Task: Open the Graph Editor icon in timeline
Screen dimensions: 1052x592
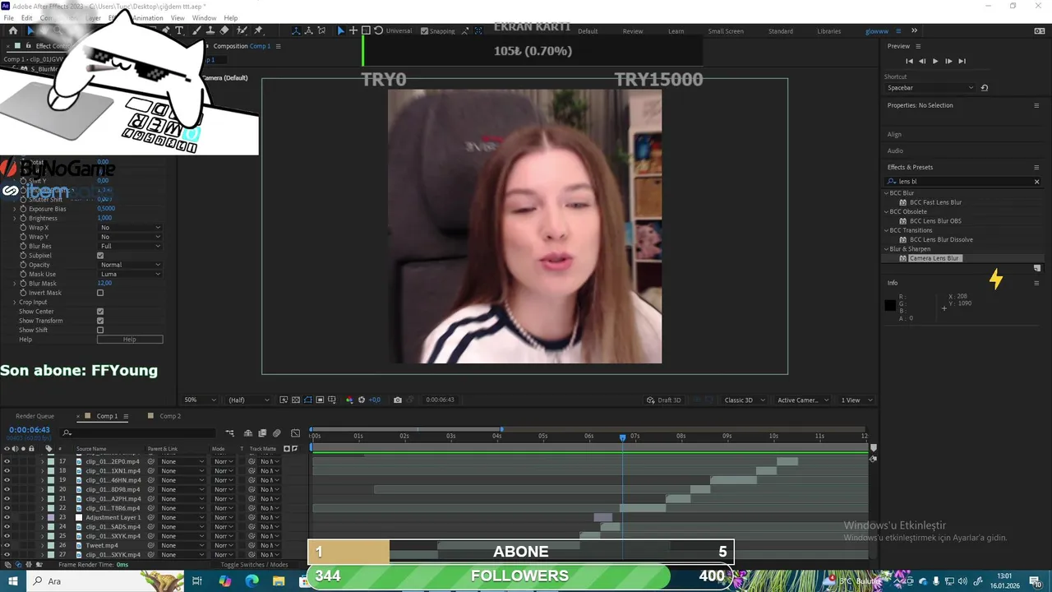Action: (x=296, y=433)
